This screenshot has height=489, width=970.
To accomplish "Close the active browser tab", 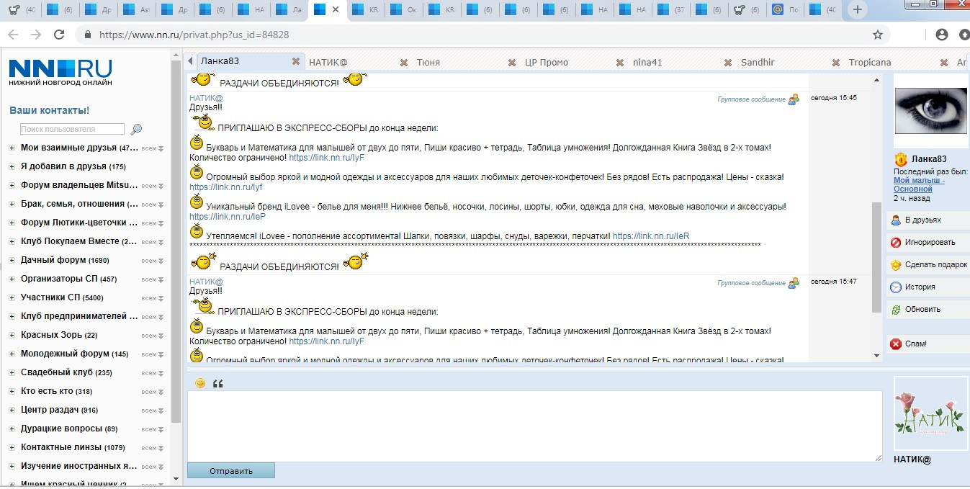I will [x=336, y=10].
